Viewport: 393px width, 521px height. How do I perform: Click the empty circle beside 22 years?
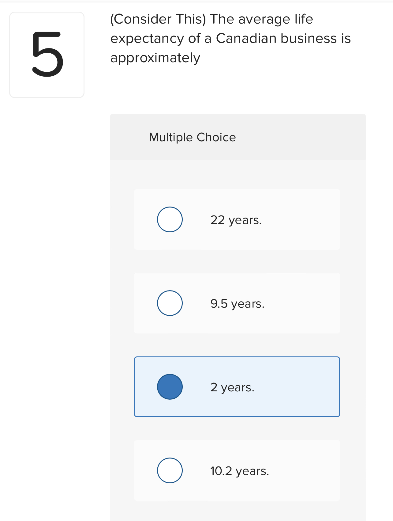point(170,219)
